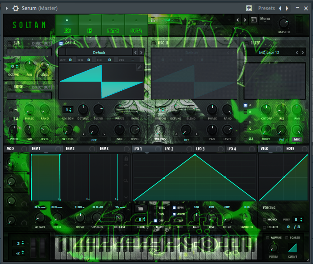Go to next preset in Presets bar
This screenshot has width=313, height=264.
pos(287,8)
